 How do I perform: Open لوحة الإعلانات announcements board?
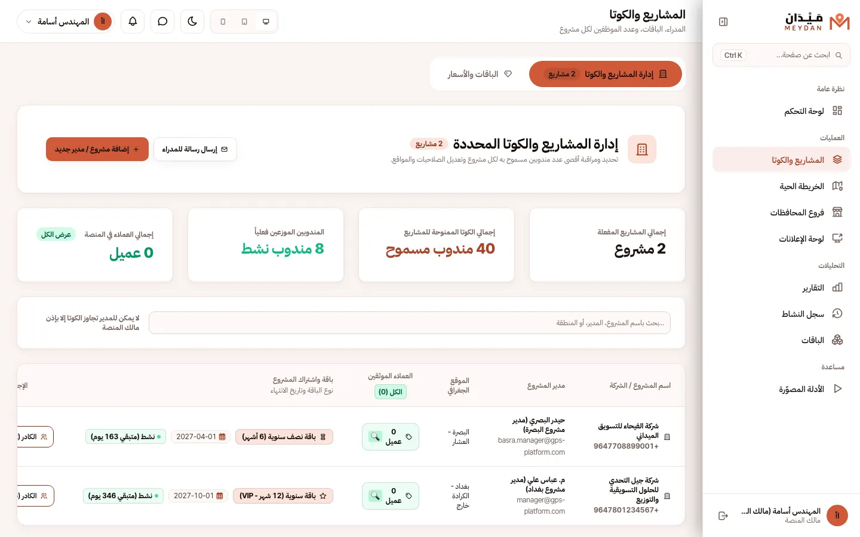point(781,239)
